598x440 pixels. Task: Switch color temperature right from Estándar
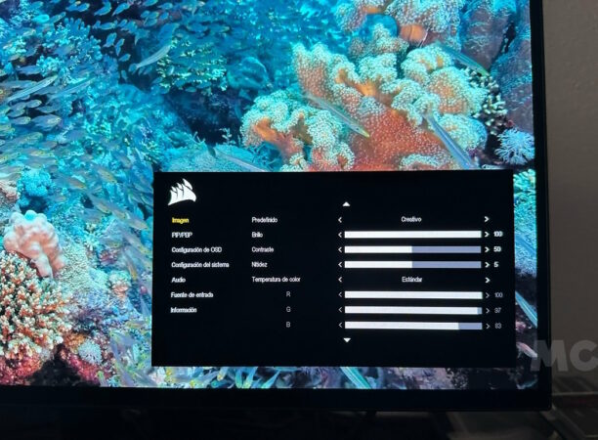coord(486,279)
